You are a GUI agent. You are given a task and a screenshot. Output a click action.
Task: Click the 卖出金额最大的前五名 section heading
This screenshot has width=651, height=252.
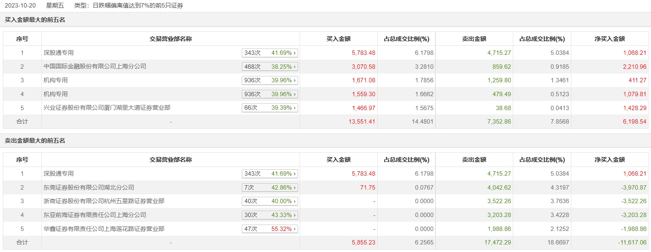click(35, 141)
